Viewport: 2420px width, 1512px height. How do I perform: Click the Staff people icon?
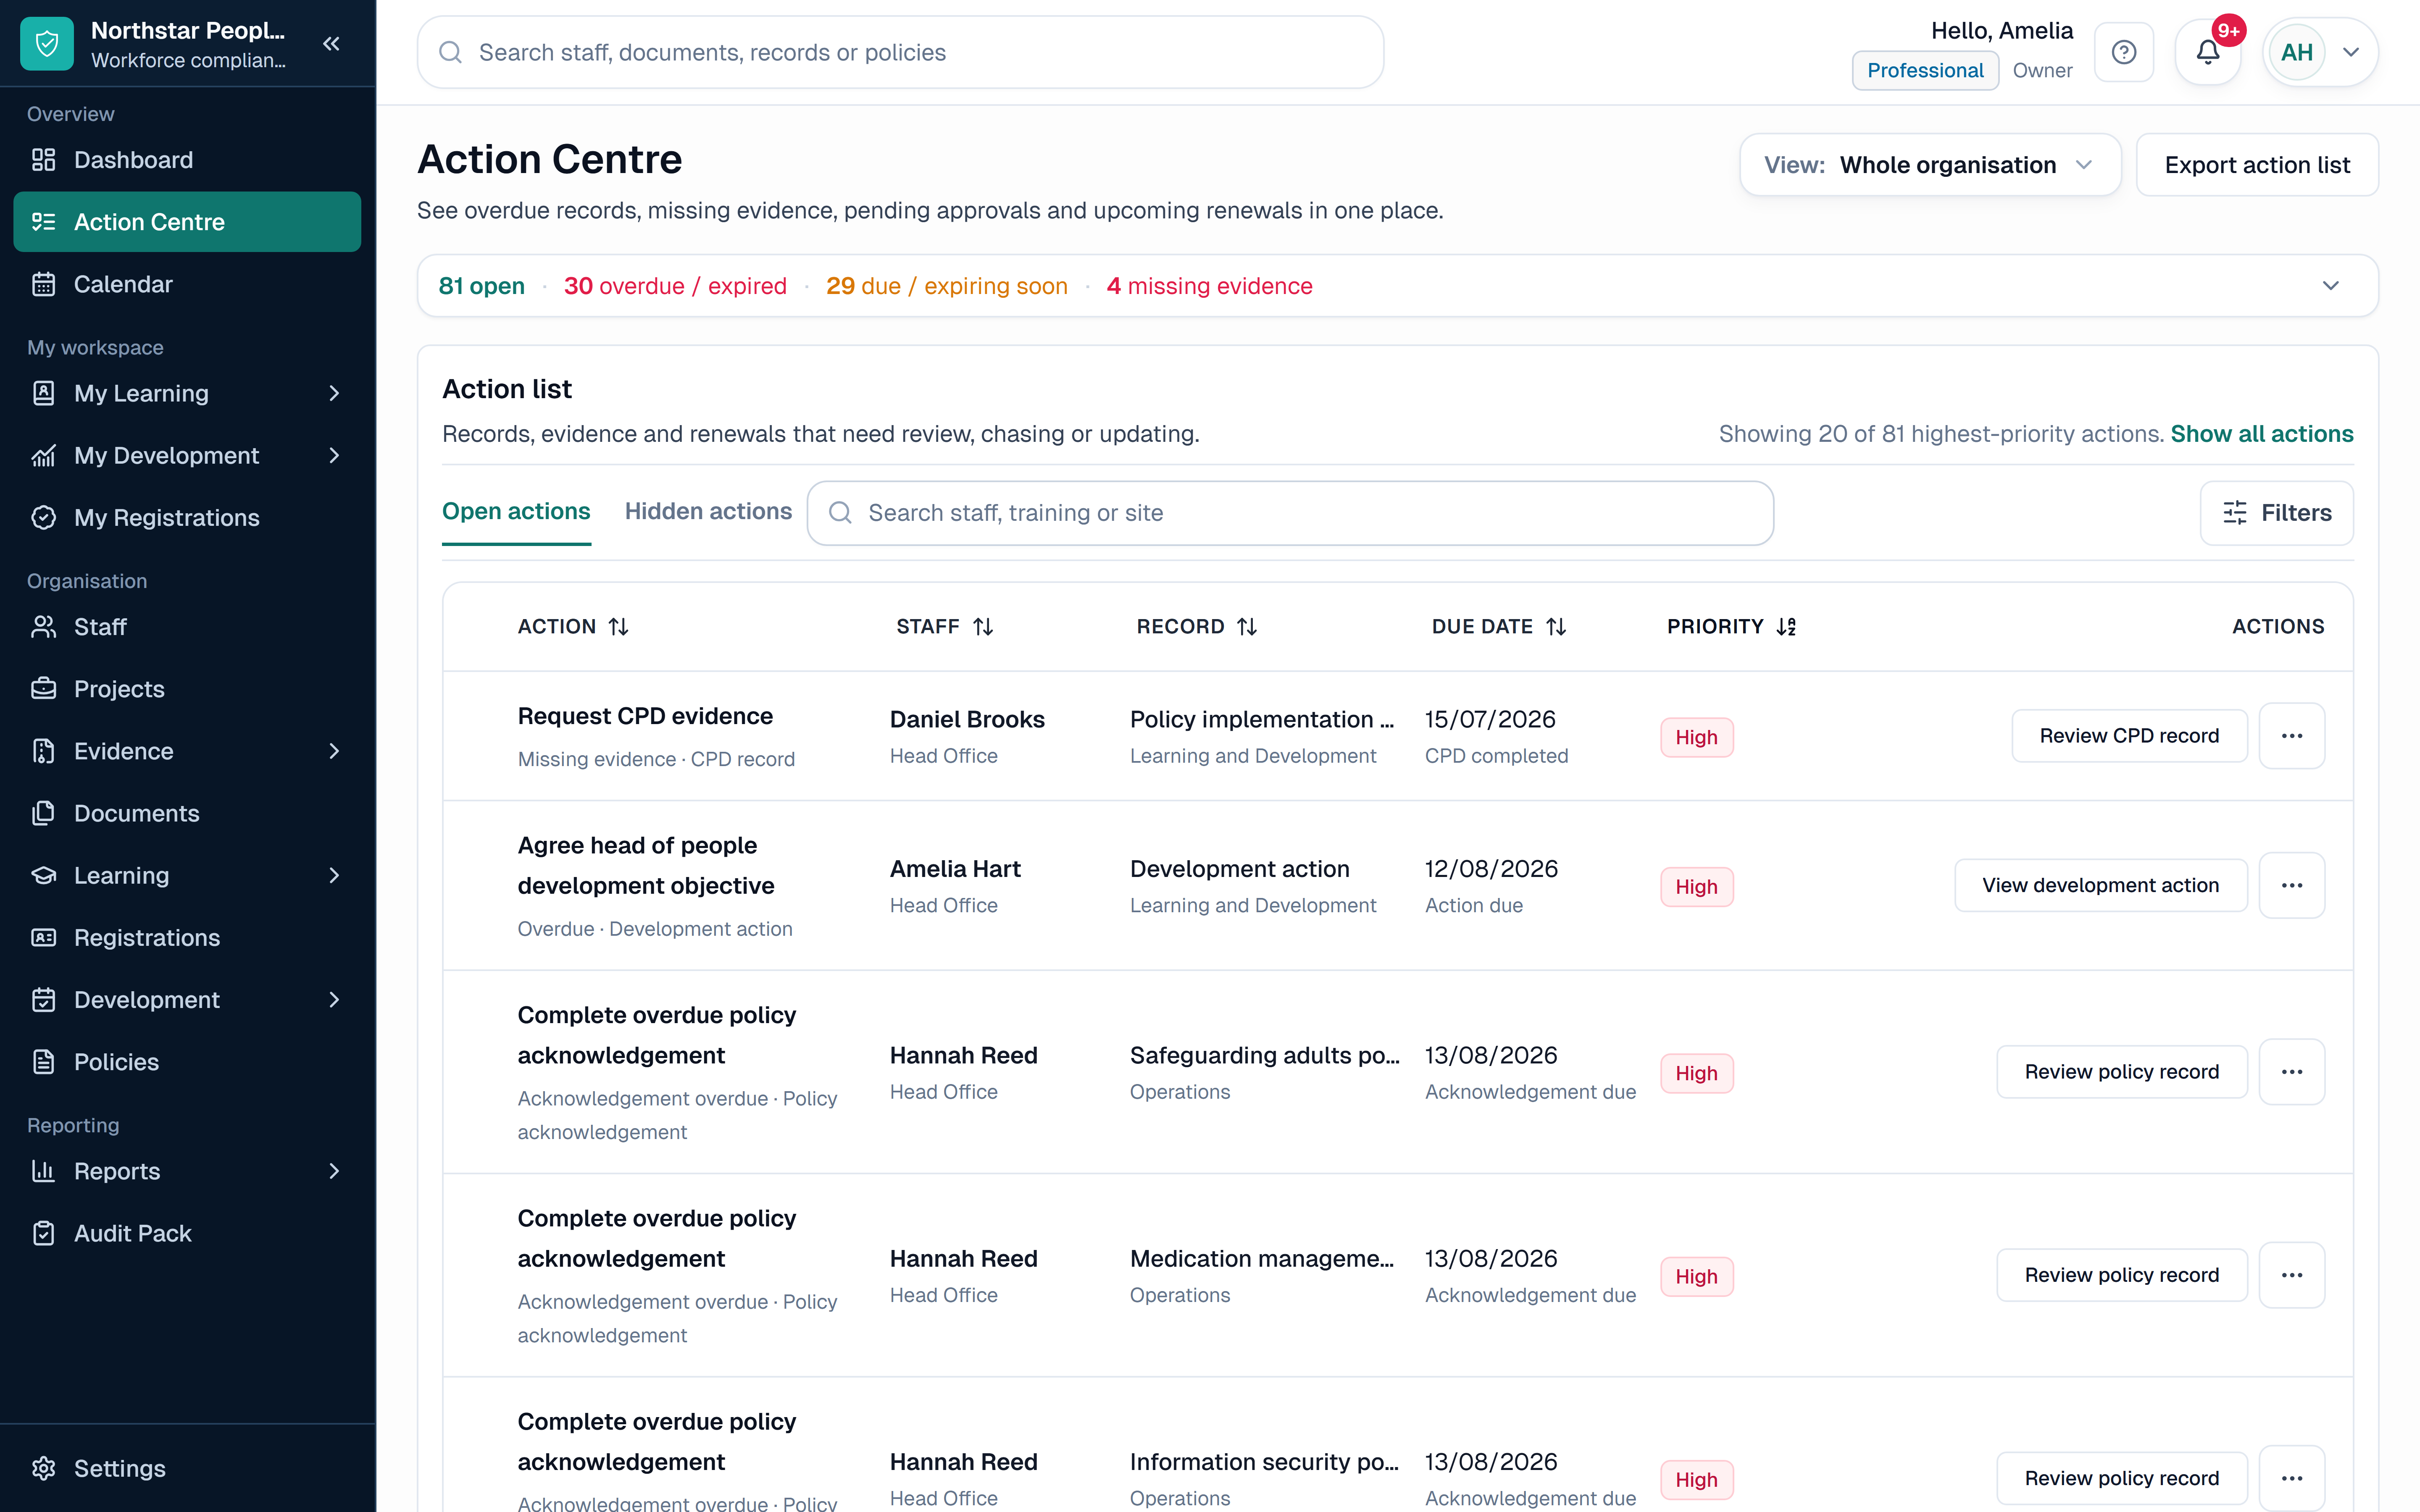(44, 627)
